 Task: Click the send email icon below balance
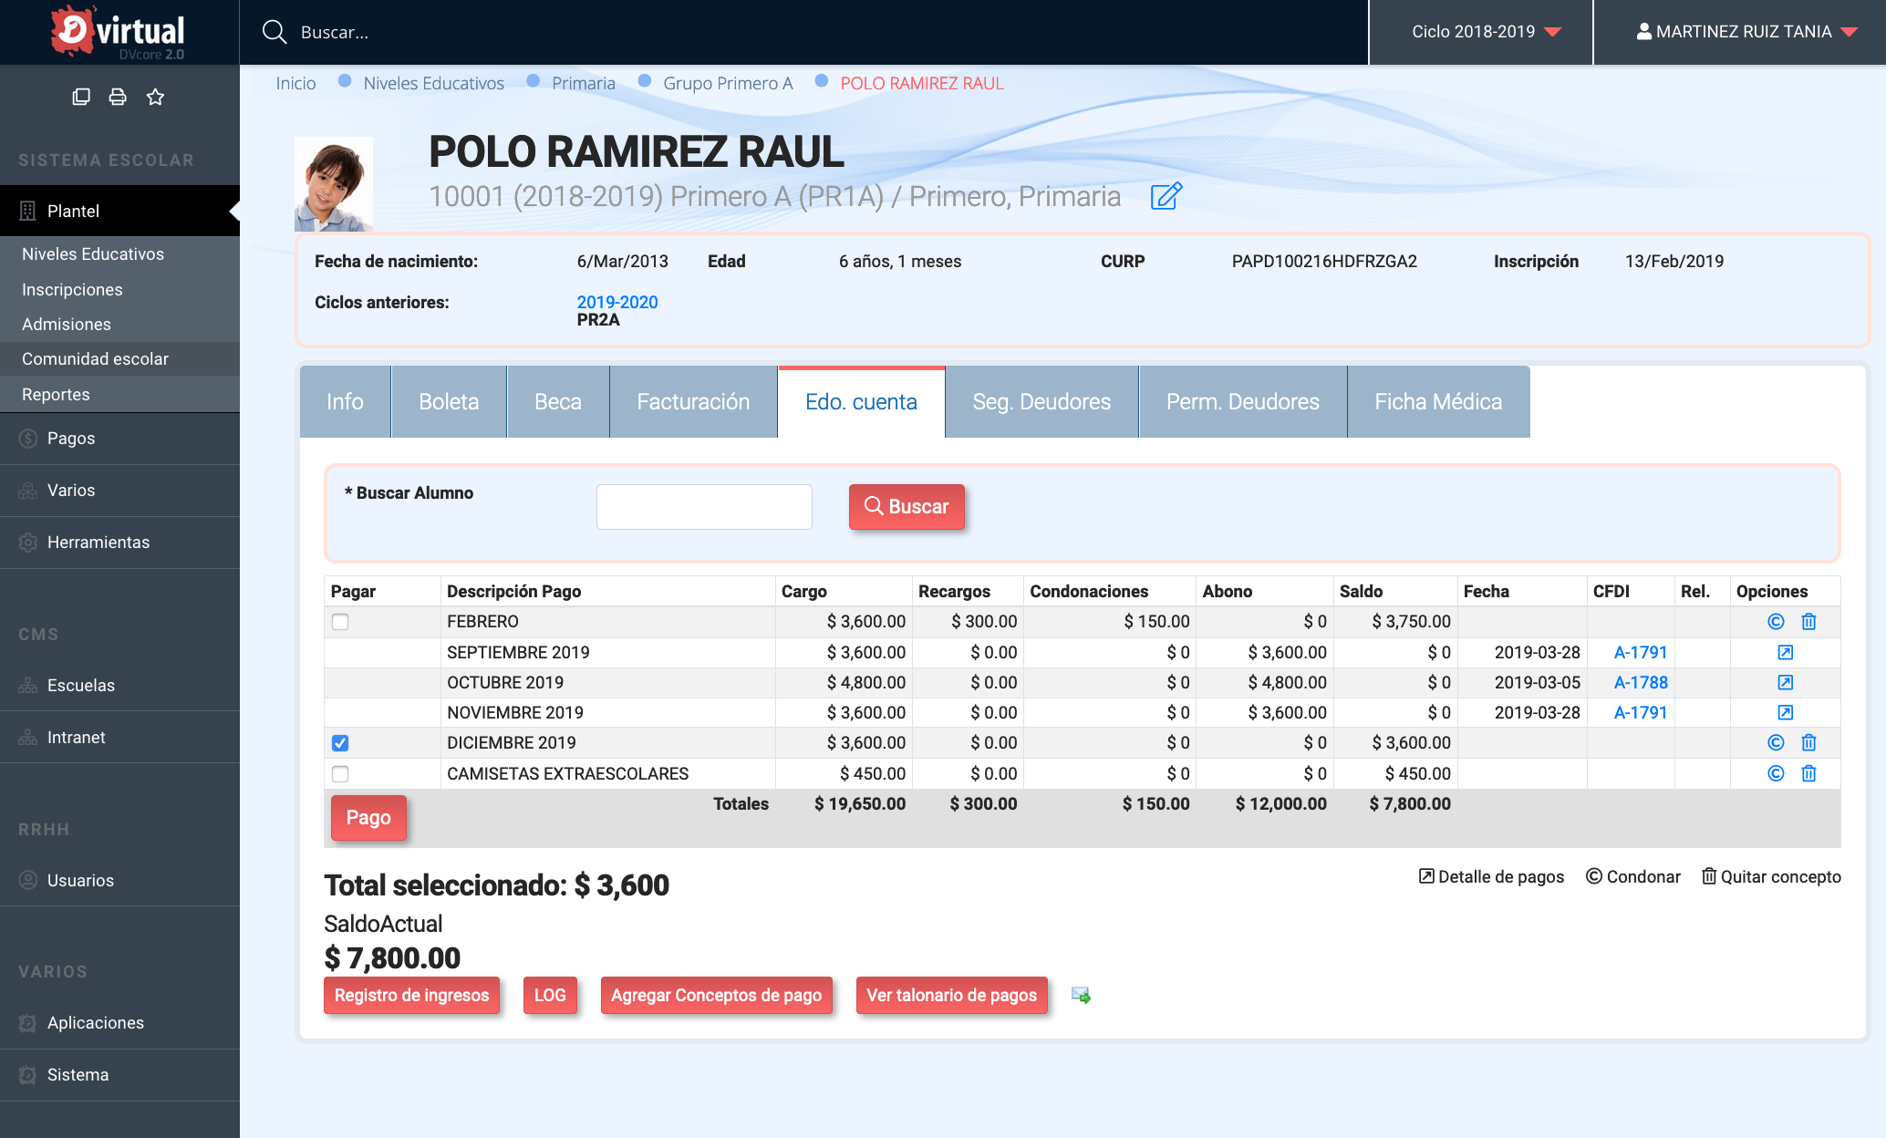(x=1081, y=995)
